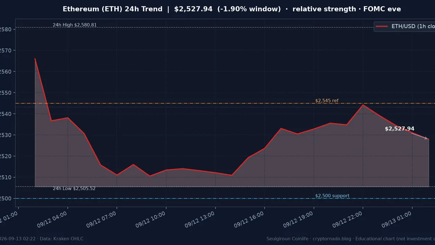Click the $2,500 support label
Viewport: 435px width, 245px height.
(x=332, y=196)
